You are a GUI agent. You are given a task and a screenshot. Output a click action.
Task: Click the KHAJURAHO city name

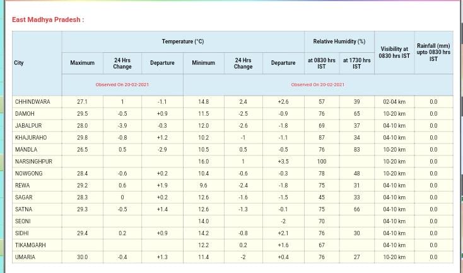(x=30, y=137)
